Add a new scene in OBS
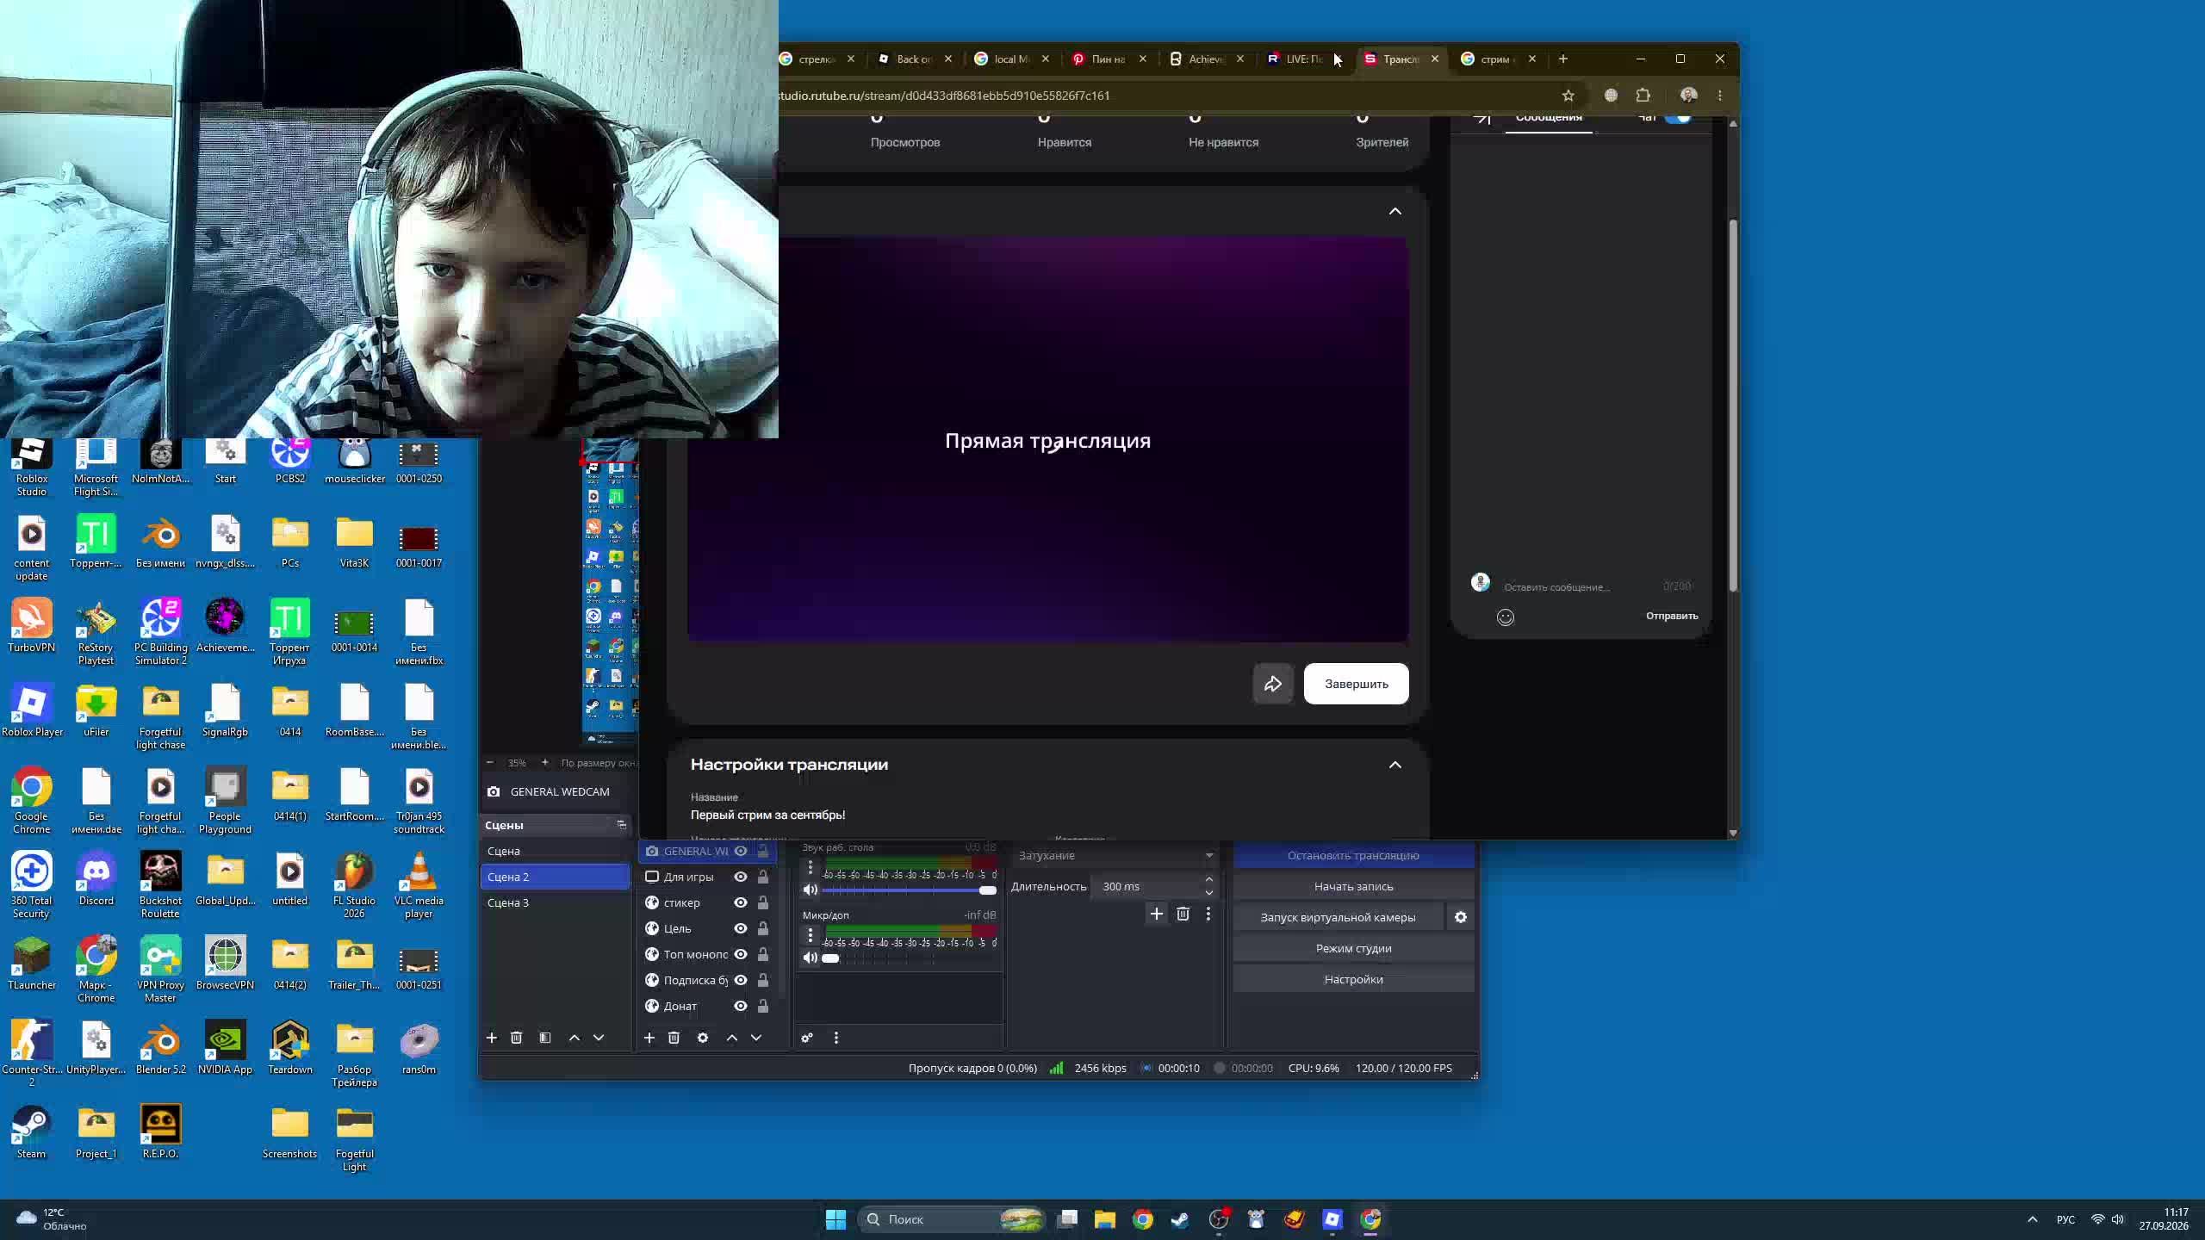 coord(492,1038)
